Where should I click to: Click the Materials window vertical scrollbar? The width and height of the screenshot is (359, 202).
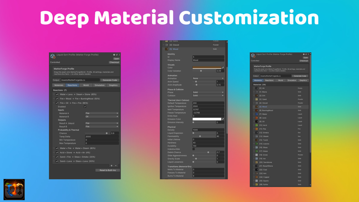pos(311,103)
